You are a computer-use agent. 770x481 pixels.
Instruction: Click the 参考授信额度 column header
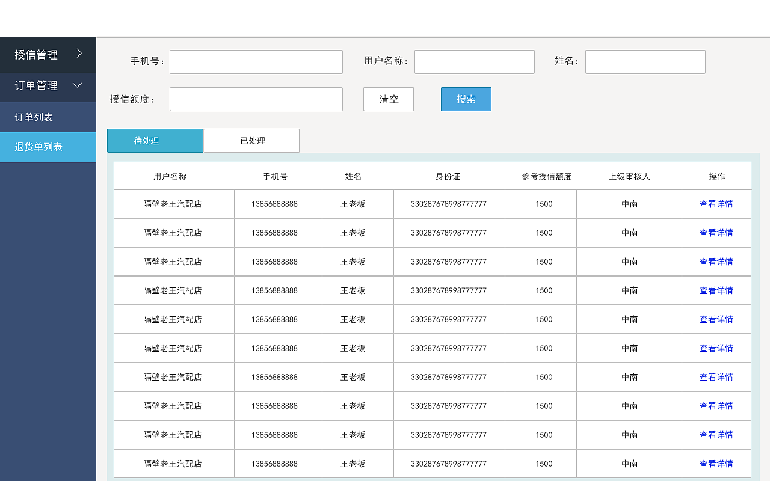[x=547, y=176]
